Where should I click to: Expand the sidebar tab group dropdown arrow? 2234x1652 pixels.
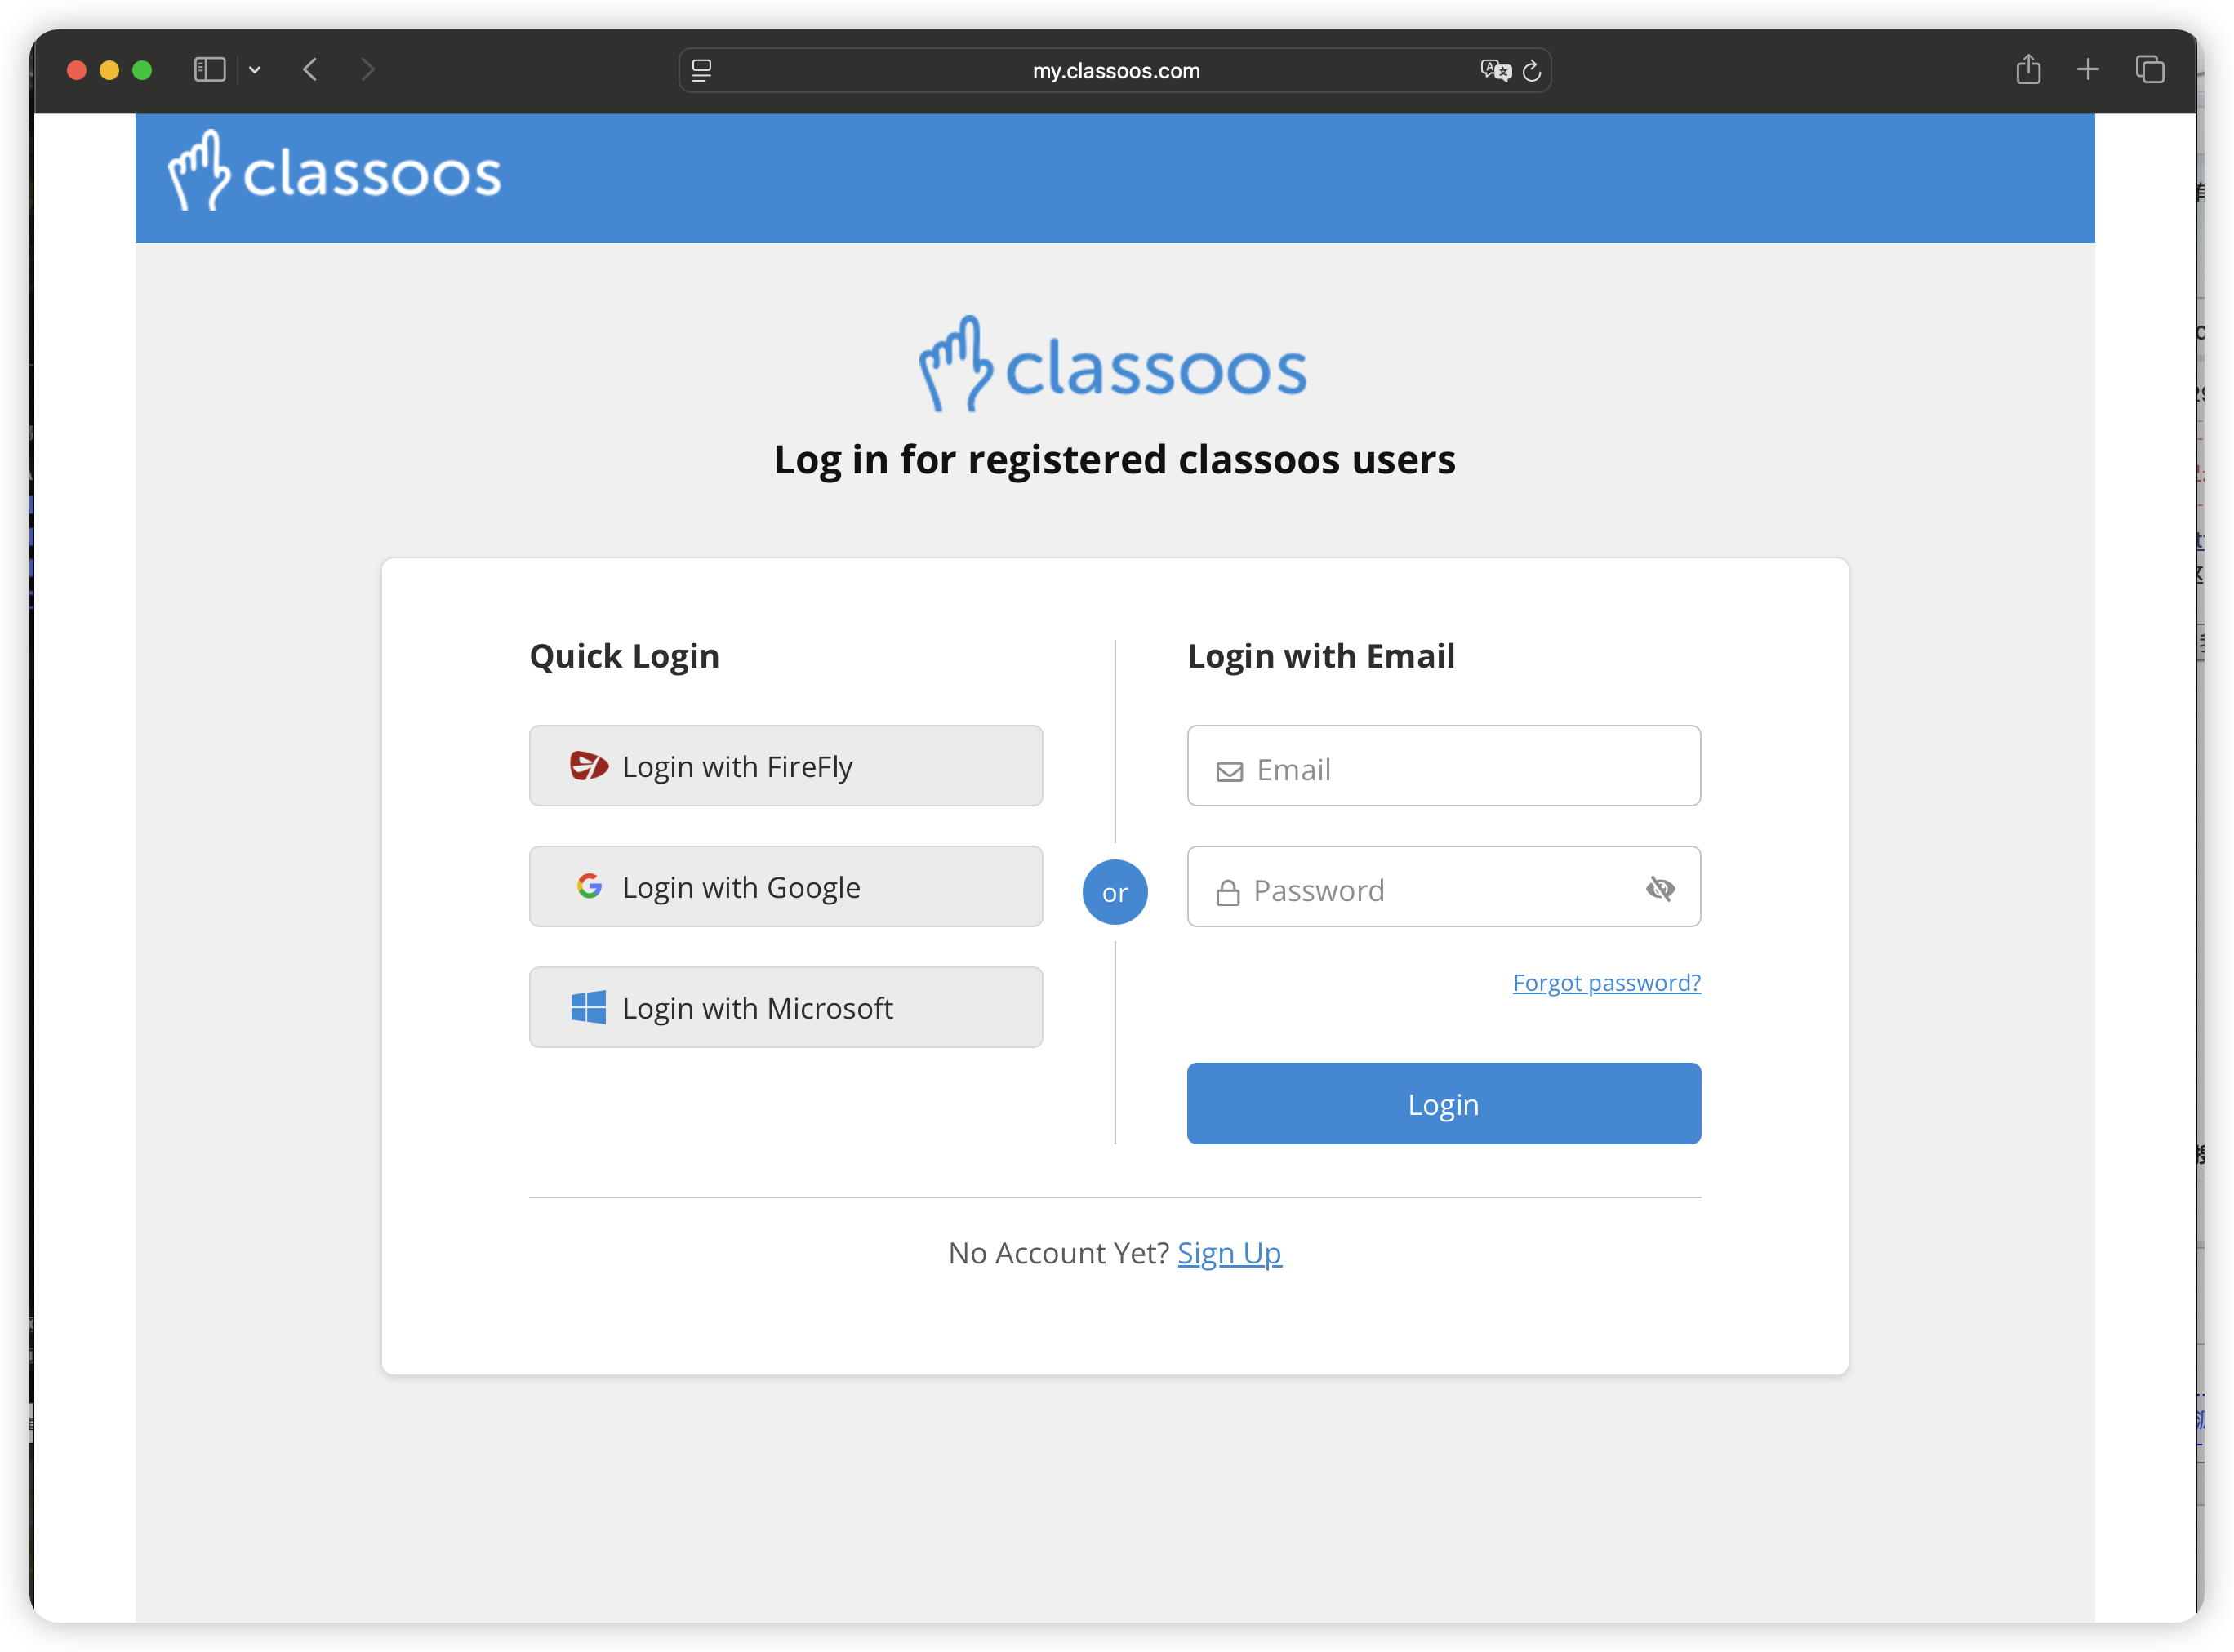255,70
